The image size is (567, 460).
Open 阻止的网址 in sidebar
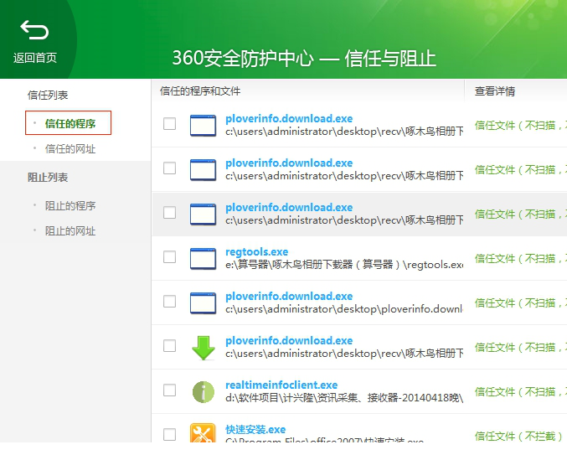pyautogui.click(x=70, y=230)
